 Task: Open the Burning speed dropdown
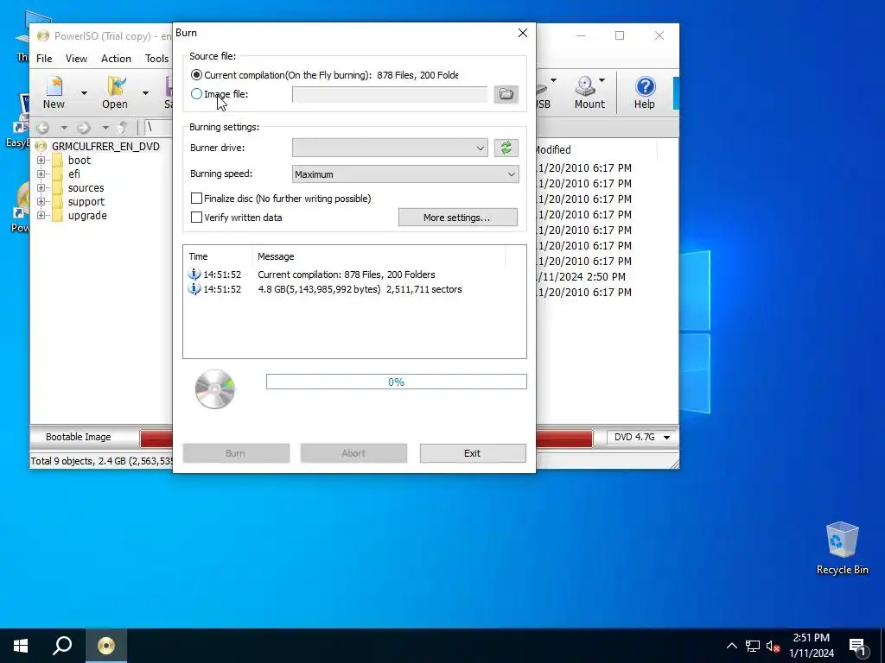pyautogui.click(x=405, y=174)
